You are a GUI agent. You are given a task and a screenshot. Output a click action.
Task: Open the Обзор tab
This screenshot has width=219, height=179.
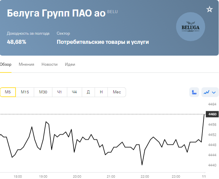pyautogui.click(x=6, y=64)
